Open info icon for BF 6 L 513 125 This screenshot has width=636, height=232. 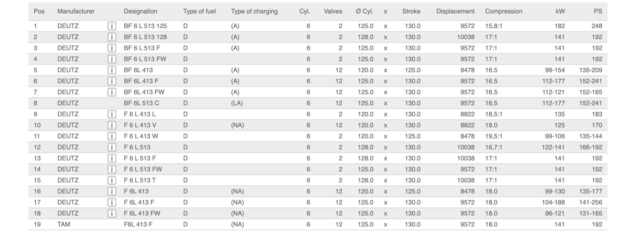click(112, 26)
